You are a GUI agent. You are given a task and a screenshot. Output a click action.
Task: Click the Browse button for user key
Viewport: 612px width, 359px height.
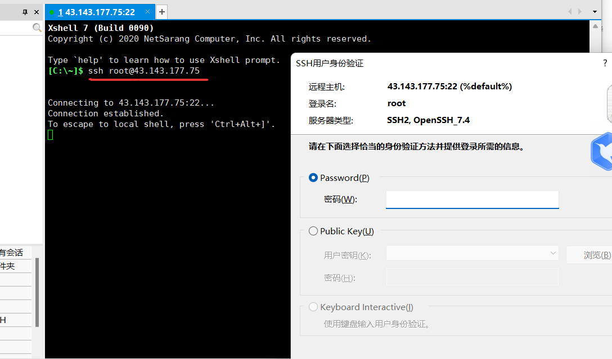click(x=589, y=255)
